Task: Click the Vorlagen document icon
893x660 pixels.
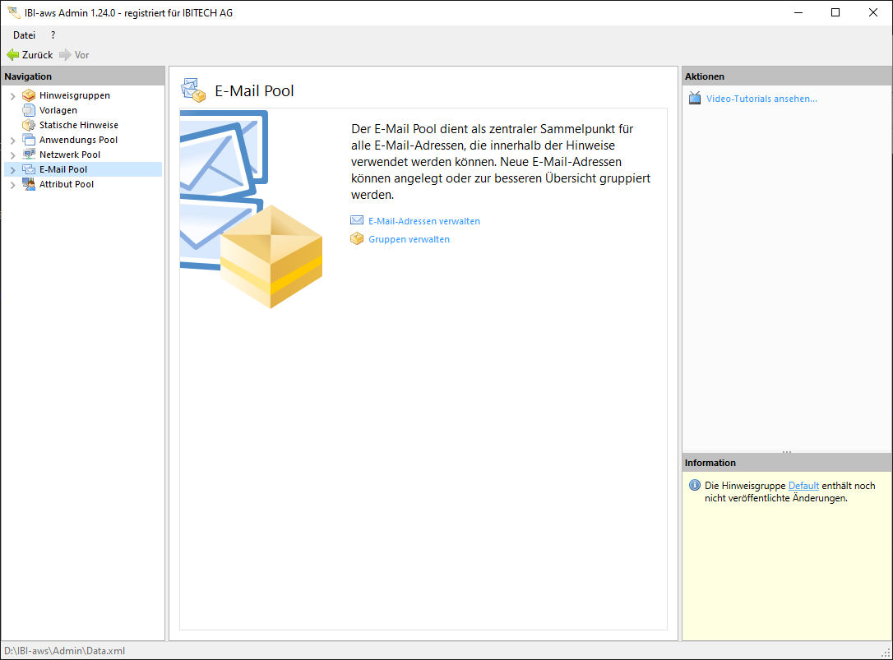Action: click(x=29, y=110)
